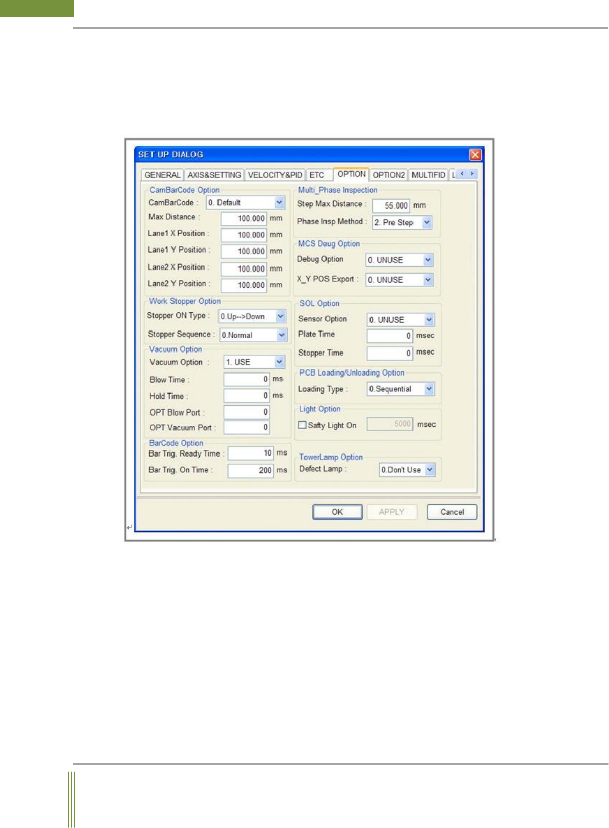
Task: Click the SOL Option group label
Action: point(319,303)
